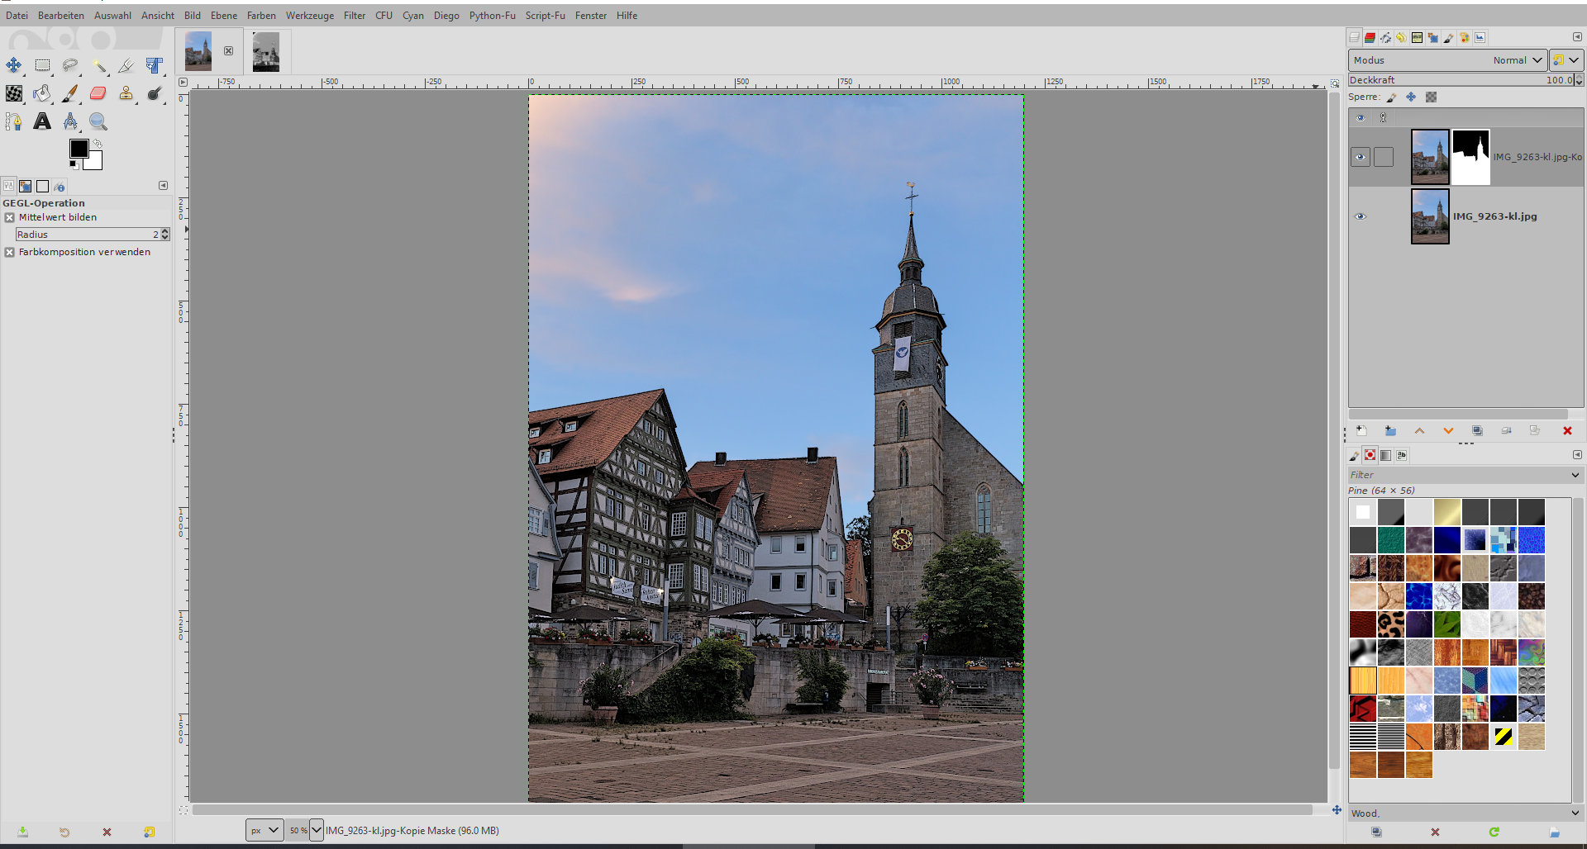Select the layer mask thumbnail

coord(1470,157)
